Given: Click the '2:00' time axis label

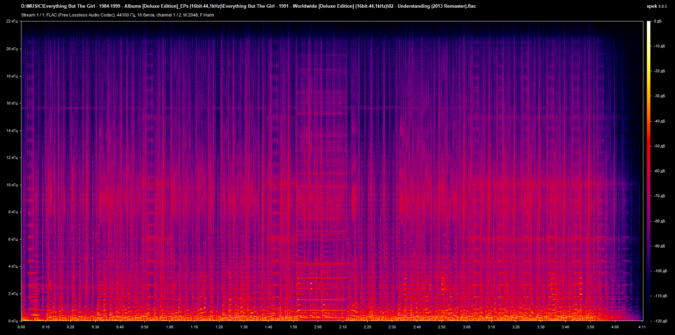Looking at the screenshot, I should click(318, 327).
